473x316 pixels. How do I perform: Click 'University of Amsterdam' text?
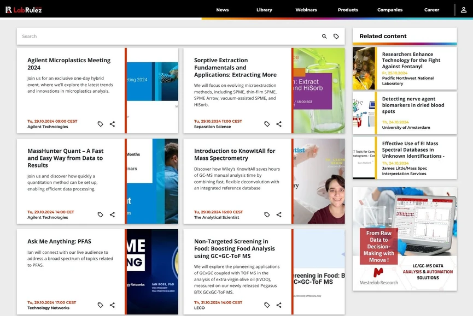pos(406,128)
